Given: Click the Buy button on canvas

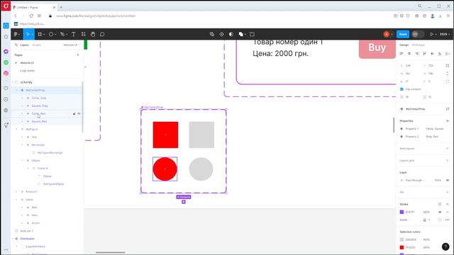Looking at the screenshot, I should coord(377,49).
